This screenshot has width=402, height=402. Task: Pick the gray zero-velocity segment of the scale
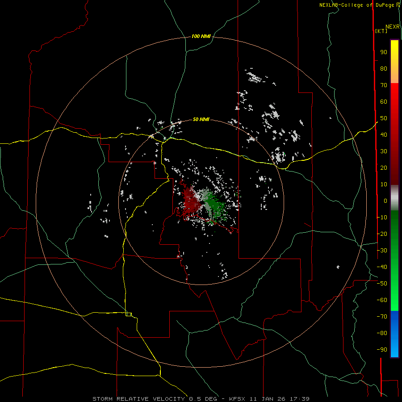tap(394, 198)
